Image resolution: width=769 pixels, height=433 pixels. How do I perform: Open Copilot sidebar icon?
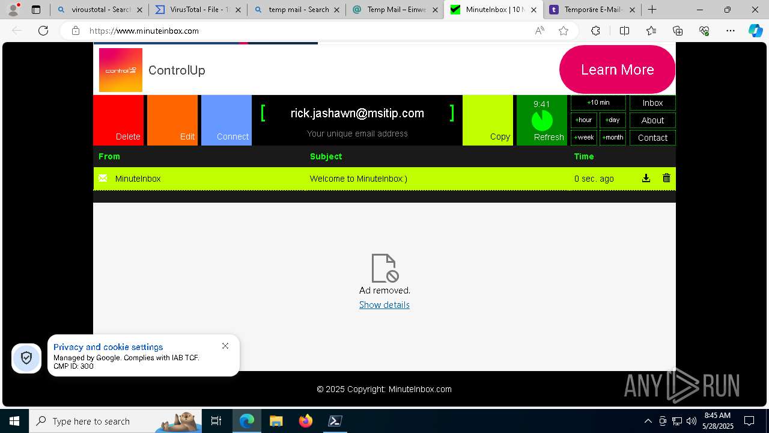(755, 31)
